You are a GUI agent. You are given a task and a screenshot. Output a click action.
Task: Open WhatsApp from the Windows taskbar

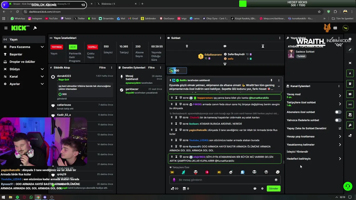click(31, 197)
